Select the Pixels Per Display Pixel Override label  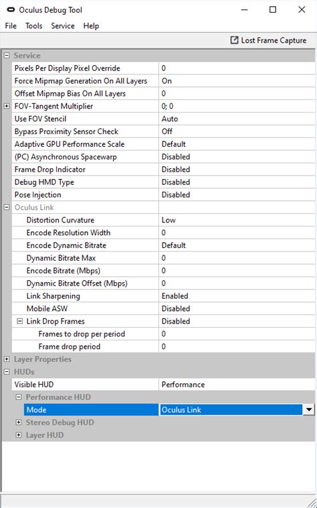click(68, 68)
